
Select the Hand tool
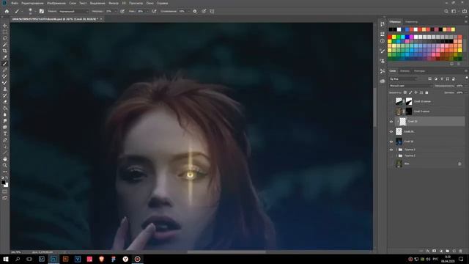5,159
